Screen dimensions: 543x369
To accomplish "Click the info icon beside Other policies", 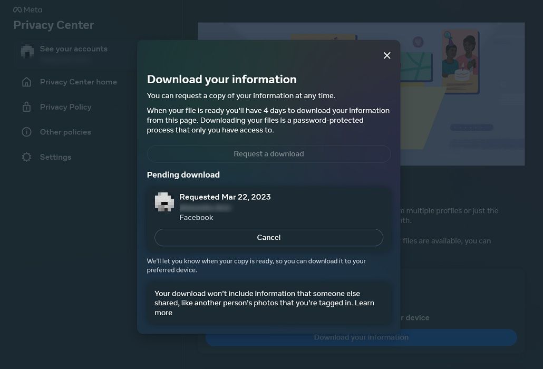I will (26, 132).
